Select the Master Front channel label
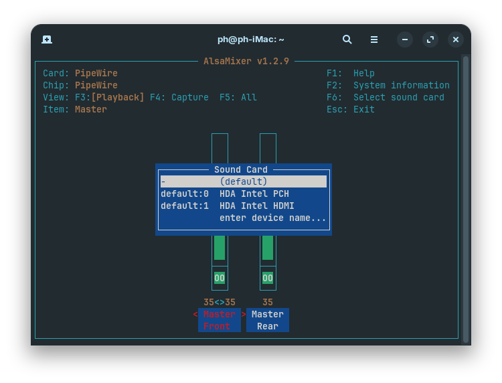The height and width of the screenshot is (383, 502). point(220,320)
